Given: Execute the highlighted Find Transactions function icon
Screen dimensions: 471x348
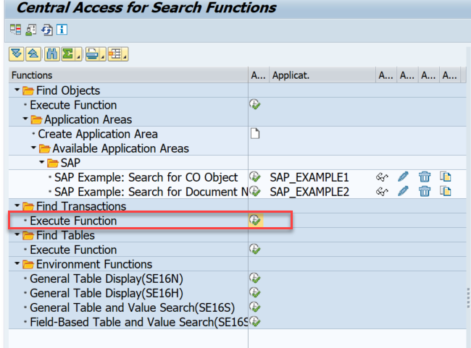Looking at the screenshot, I should point(254,221).
